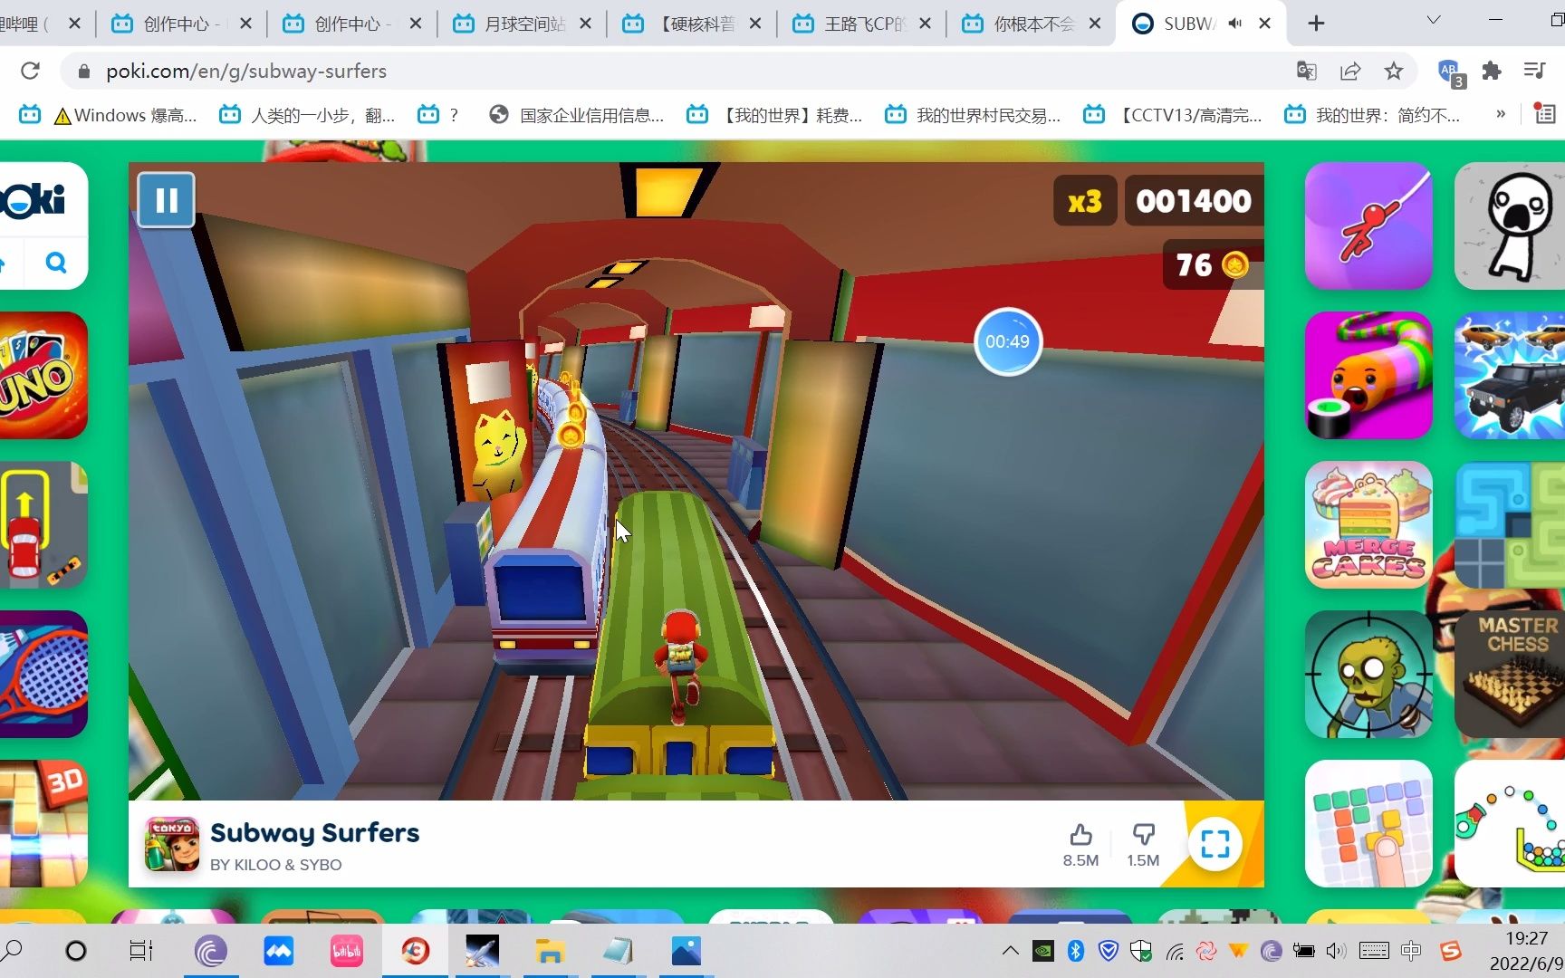Mute the SUBWAY tab audio speaker icon
Screen dimensions: 1565x978
[1235, 24]
